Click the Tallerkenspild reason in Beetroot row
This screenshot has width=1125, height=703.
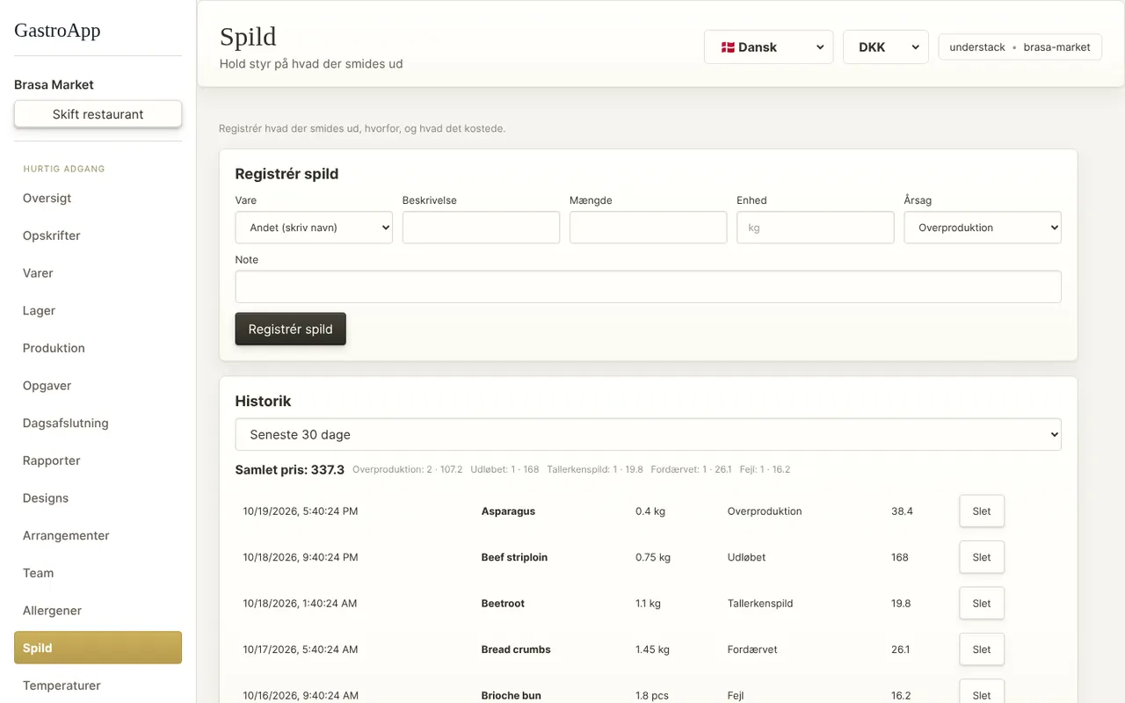pyautogui.click(x=760, y=604)
